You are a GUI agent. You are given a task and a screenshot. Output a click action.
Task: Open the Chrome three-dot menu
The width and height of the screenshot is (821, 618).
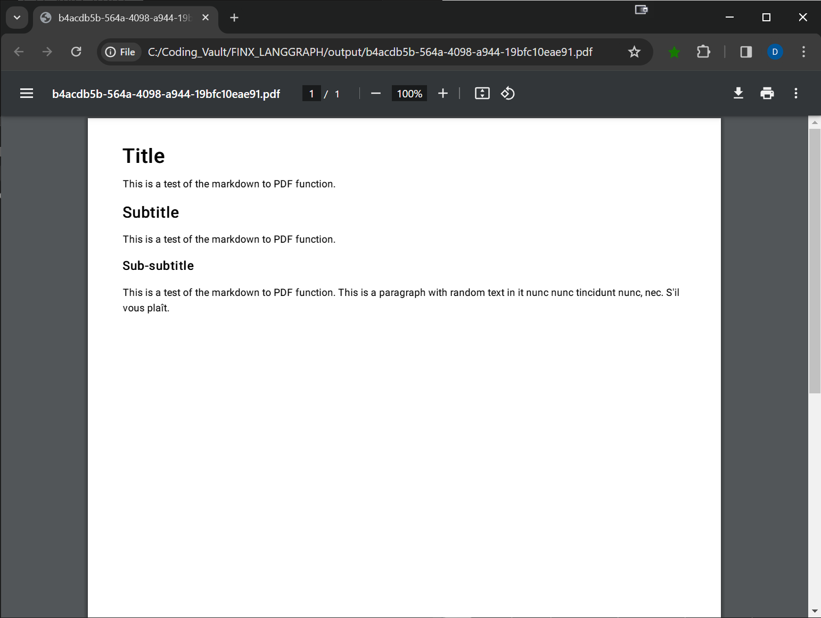[803, 52]
